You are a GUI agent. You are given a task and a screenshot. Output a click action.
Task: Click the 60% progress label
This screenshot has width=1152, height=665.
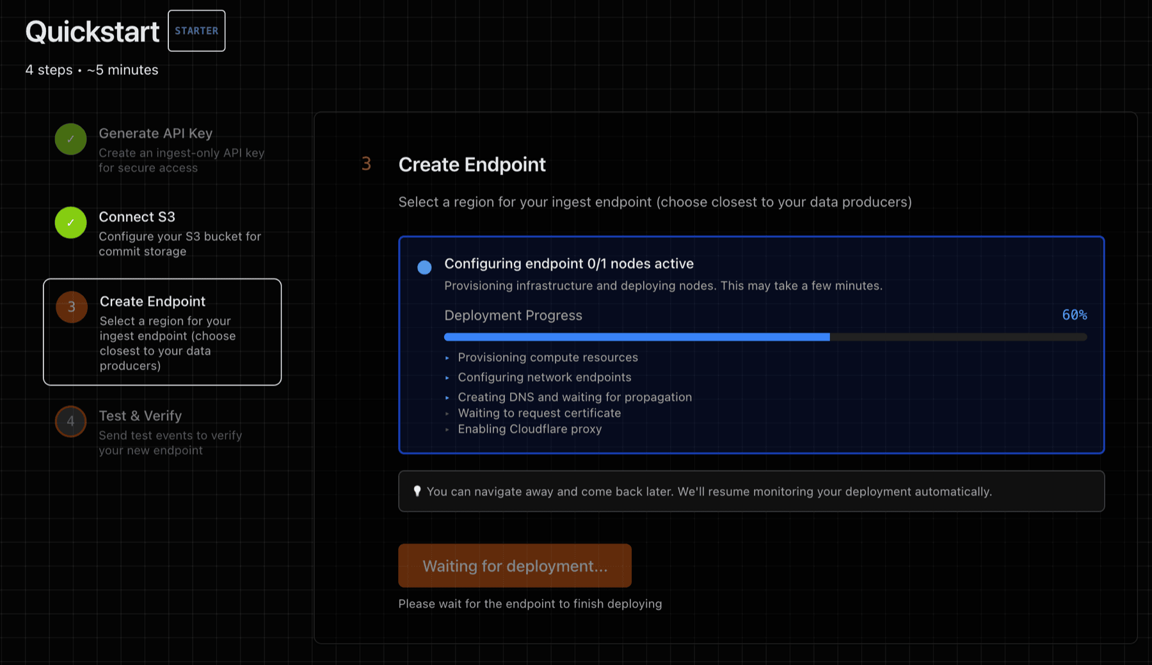pos(1074,315)
